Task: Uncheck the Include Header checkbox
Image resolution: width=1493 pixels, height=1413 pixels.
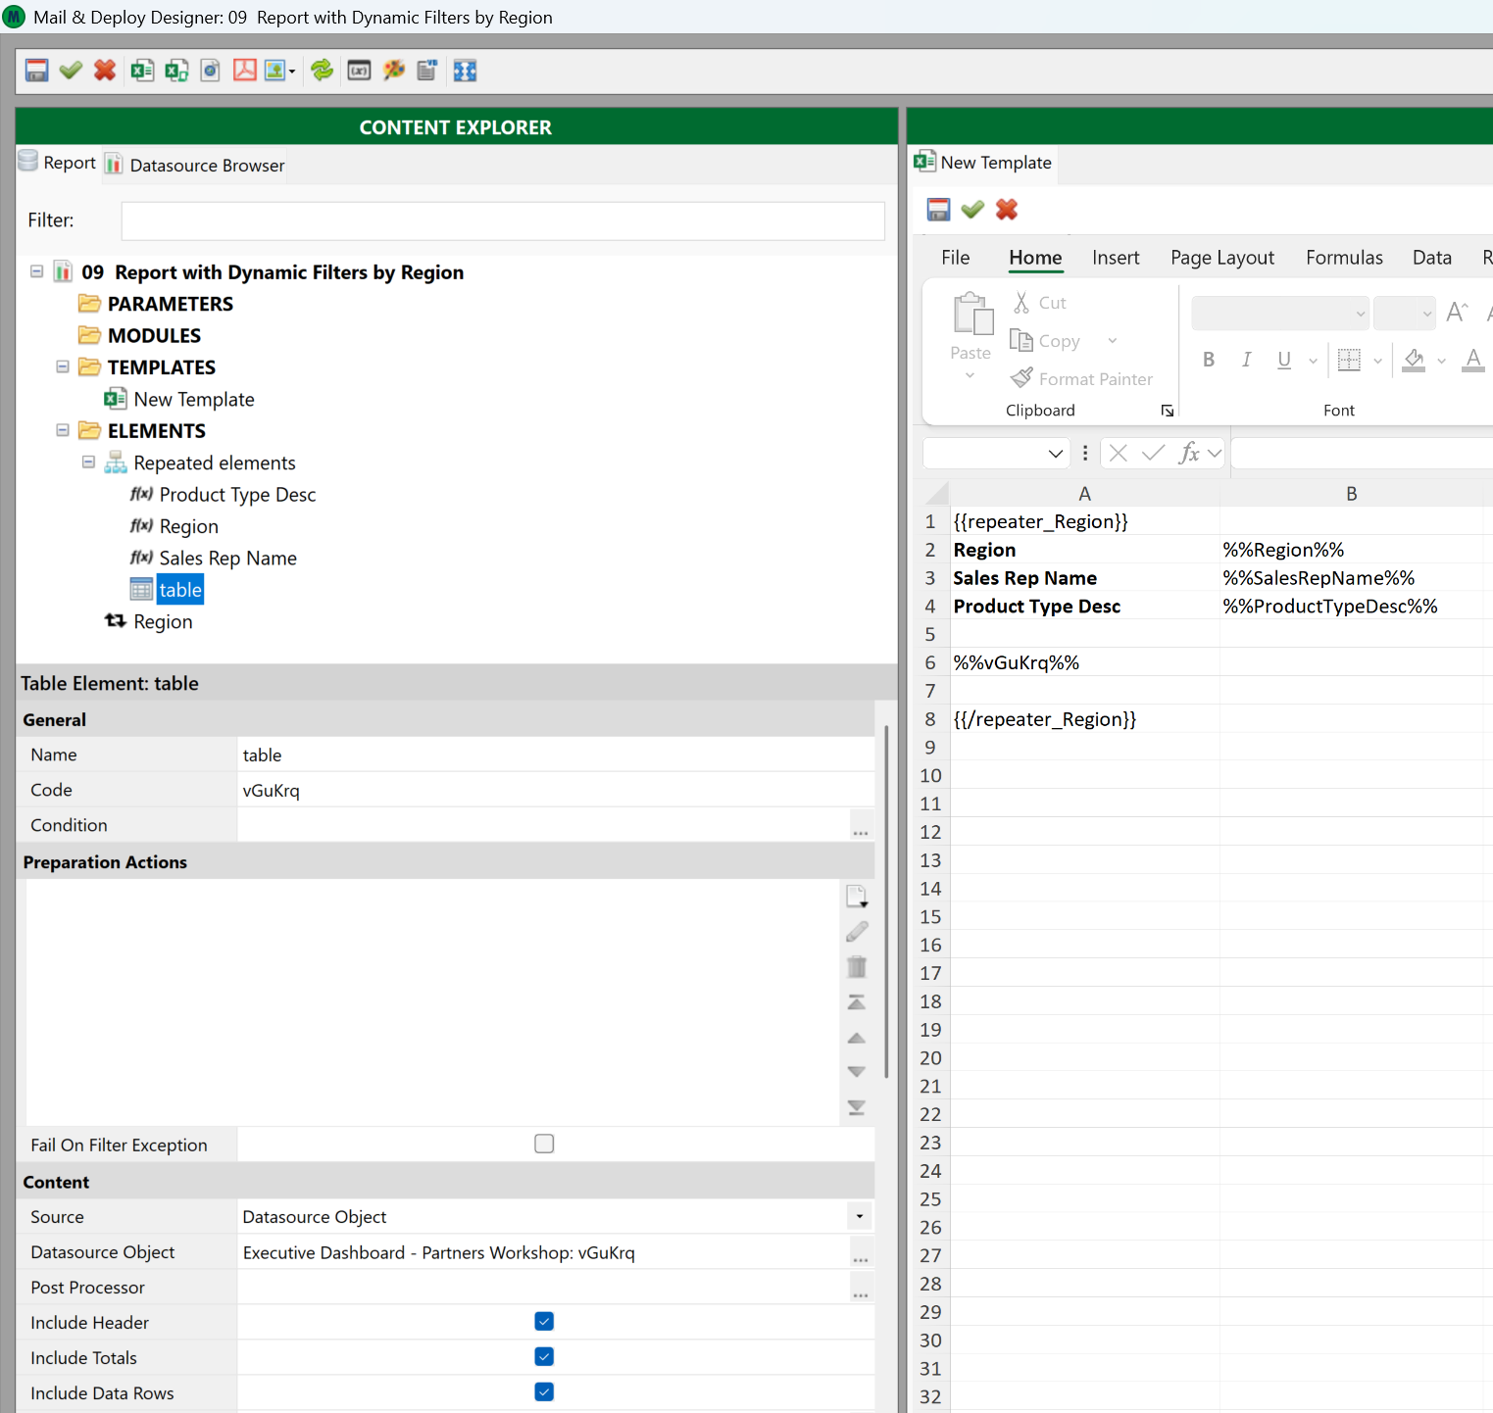Action: click(544, 1322)
